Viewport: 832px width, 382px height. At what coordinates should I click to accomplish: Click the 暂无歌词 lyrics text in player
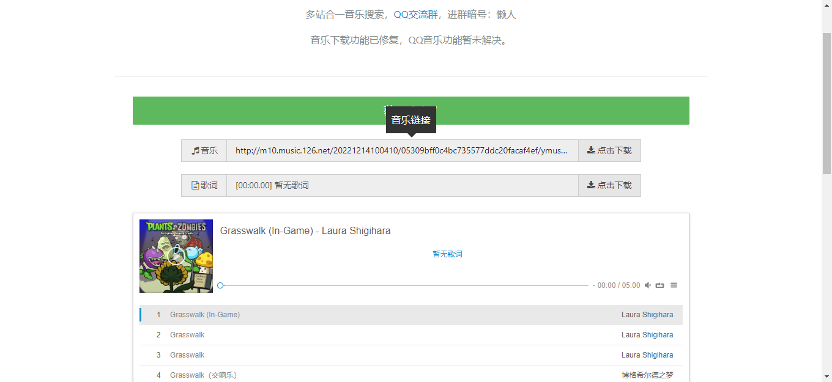(x=447, y=254)
